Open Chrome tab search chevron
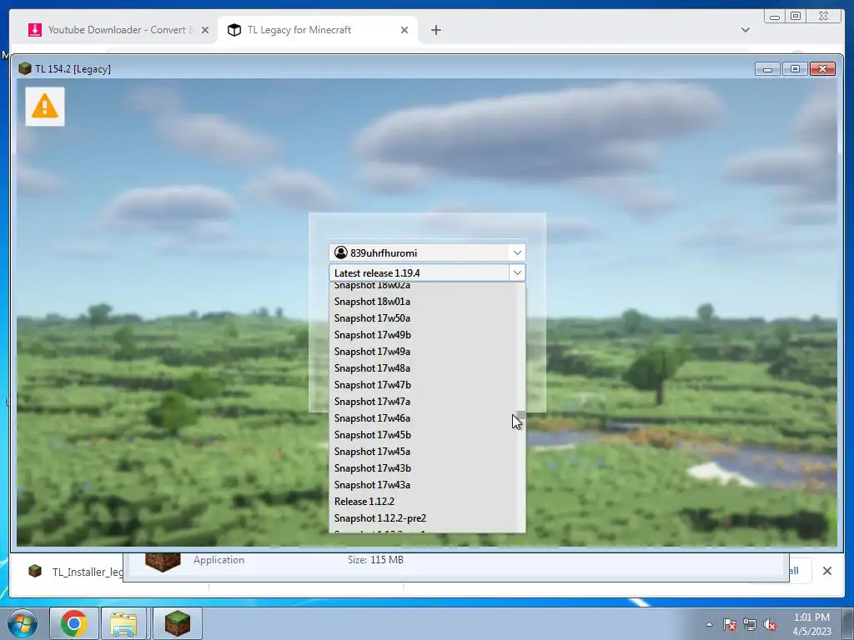The image size is (854, 640). (745, 30)
